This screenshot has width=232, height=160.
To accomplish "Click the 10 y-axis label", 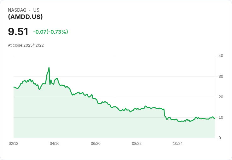I will [x=221, y=117].
